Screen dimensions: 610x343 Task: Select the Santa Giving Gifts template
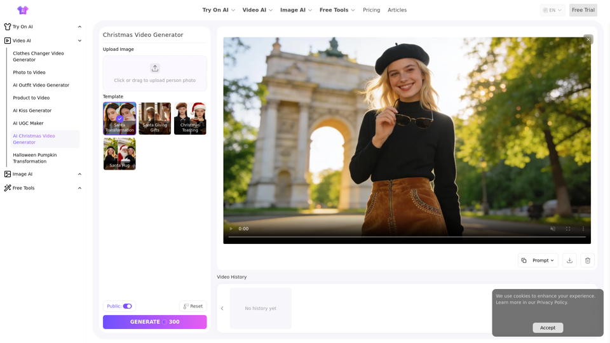click(x=155, y=118)
